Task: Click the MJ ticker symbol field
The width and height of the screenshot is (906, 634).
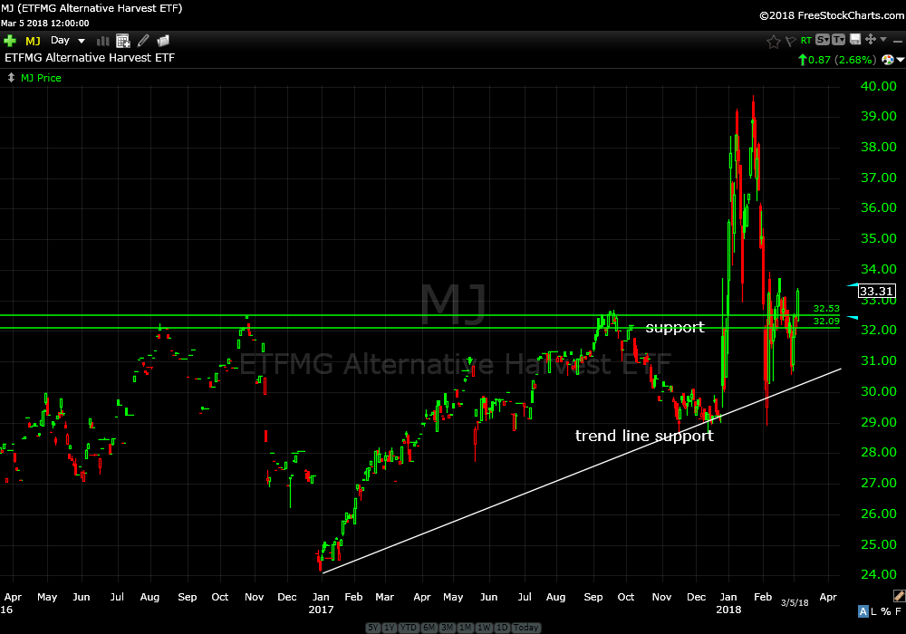Action: click(33, 41)
